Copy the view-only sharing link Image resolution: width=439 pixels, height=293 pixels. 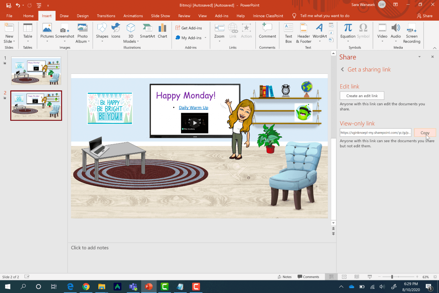pos(425,132)
